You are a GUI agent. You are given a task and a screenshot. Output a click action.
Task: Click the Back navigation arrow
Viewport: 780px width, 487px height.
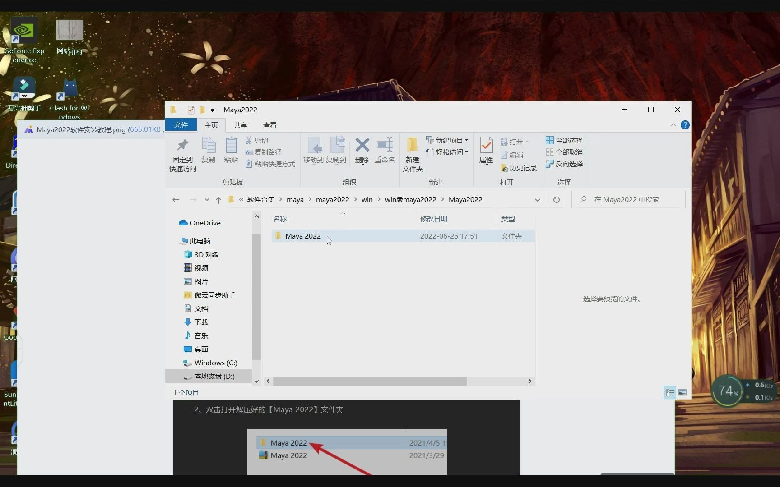tap(176, 200)
